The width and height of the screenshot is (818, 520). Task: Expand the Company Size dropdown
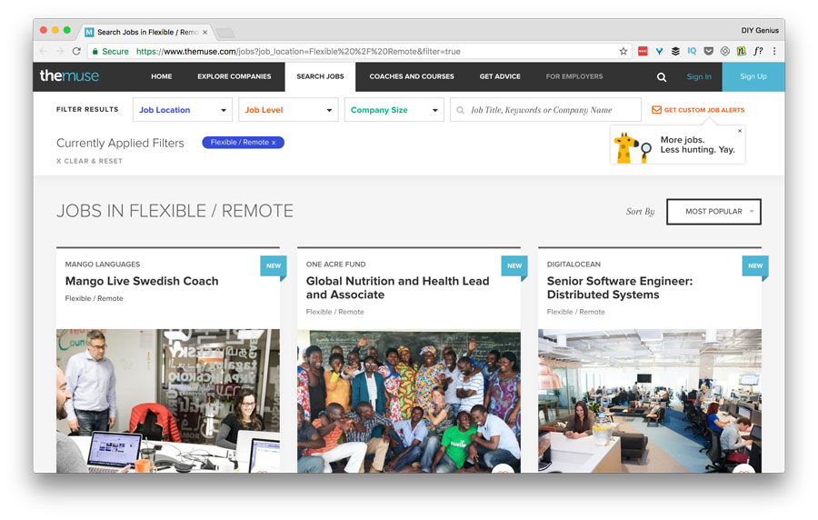(394, 110)
